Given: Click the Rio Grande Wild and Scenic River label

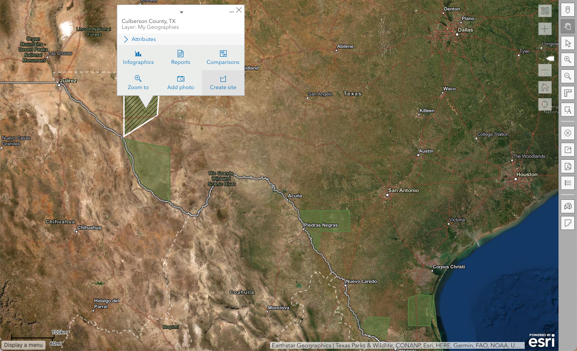Looking at the screenshot, I should 221,179.
